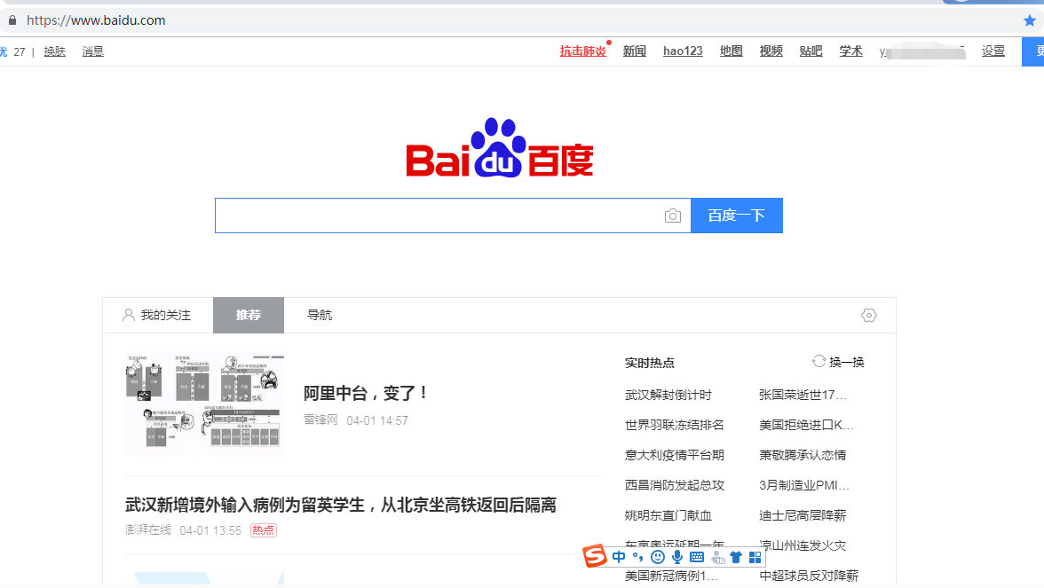Toggle Sogou 中 Chinese/English mode
Viewport: 1044px width, 588px height.
(x=620, y=557)
